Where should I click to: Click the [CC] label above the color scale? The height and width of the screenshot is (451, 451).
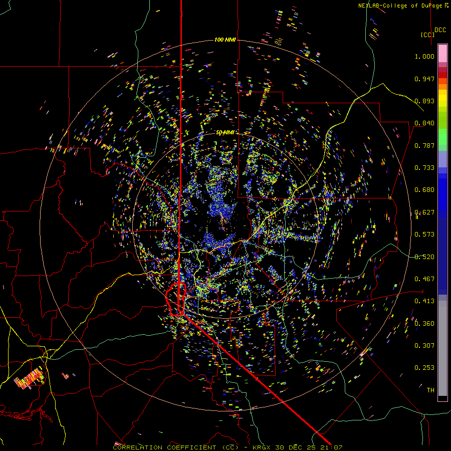428,35
